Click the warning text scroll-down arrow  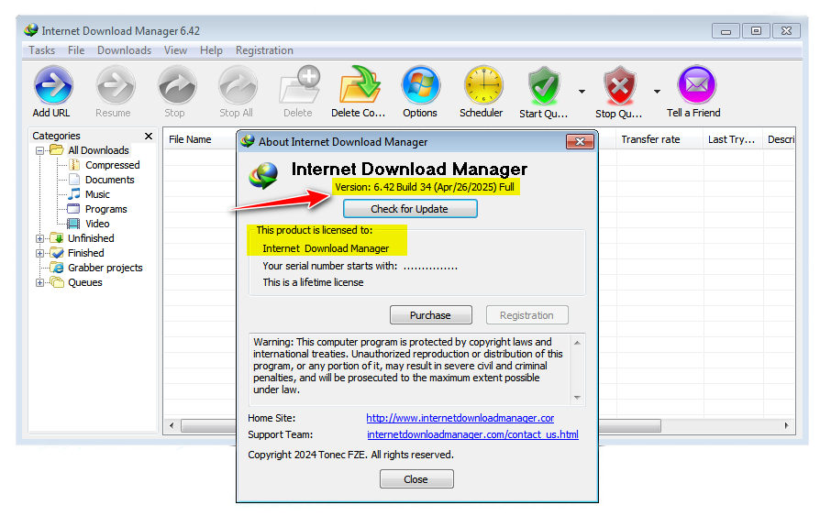coord(577,398)
